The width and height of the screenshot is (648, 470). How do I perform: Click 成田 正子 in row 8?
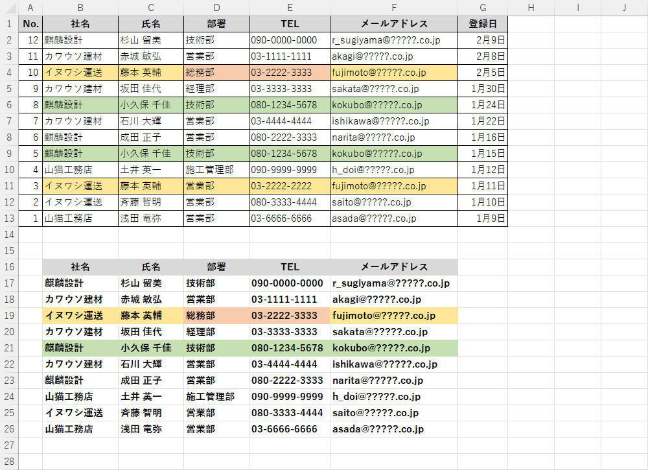(x=151, y=137)
